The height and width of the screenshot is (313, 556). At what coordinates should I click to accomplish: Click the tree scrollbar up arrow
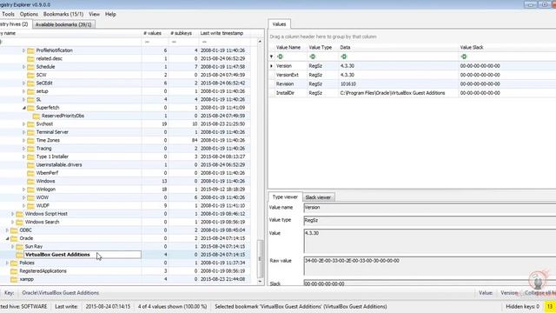tap(260, 42)
